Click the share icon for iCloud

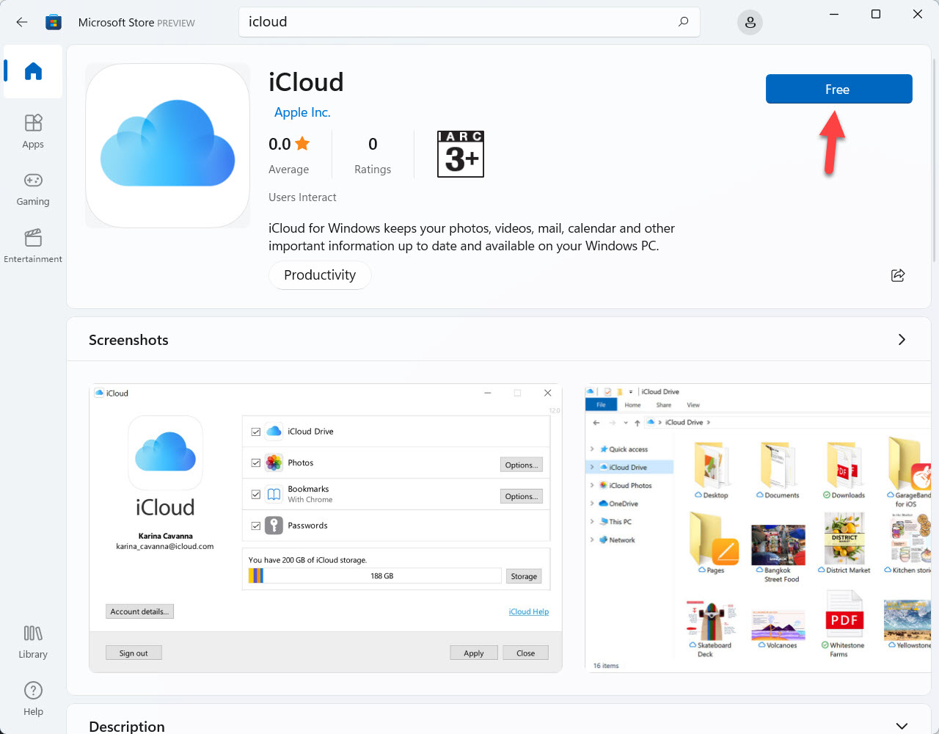coord(897,275)
